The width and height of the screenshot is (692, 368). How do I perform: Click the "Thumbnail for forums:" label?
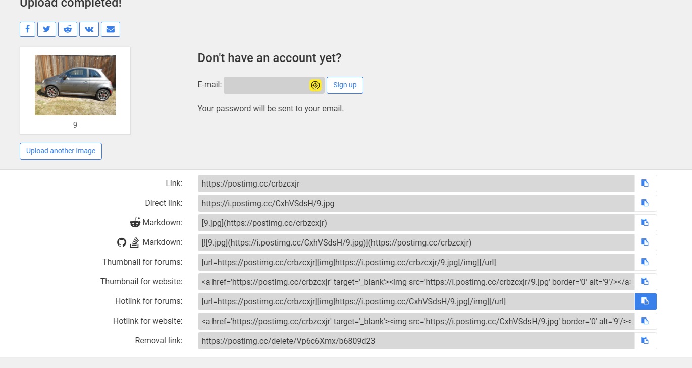coord(142,262)
